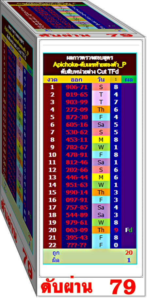
Task: Click the red correct count "20"
Action: tap(129, 253)
